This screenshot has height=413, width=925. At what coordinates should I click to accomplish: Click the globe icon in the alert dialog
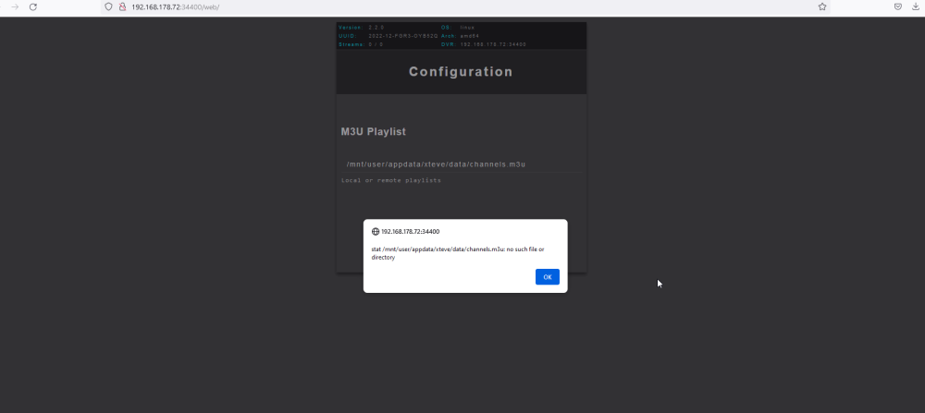[376, 232]
